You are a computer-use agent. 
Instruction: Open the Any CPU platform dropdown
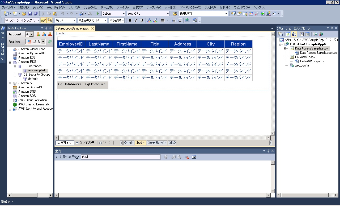click(148, 14)
